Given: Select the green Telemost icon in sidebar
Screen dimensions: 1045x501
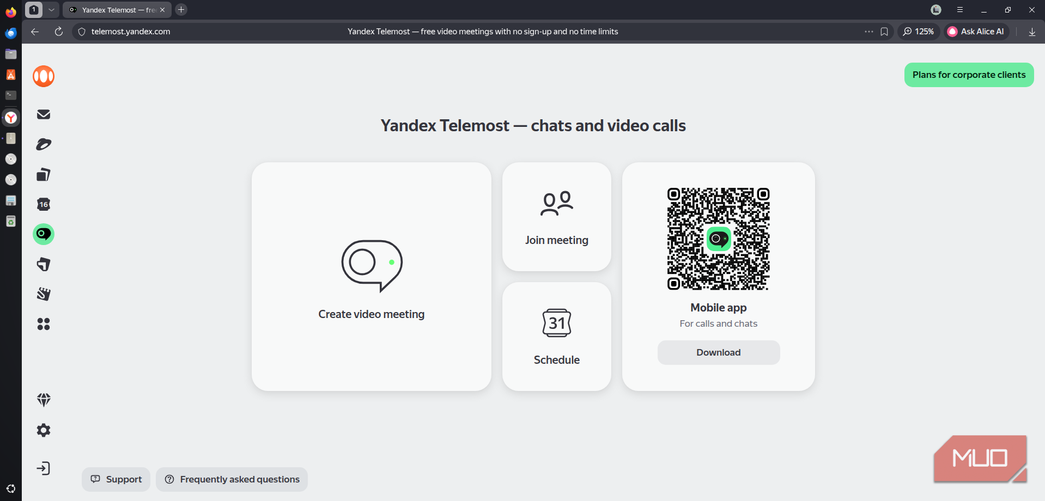Looking at the screenshot, I should (x=44, y=234).
